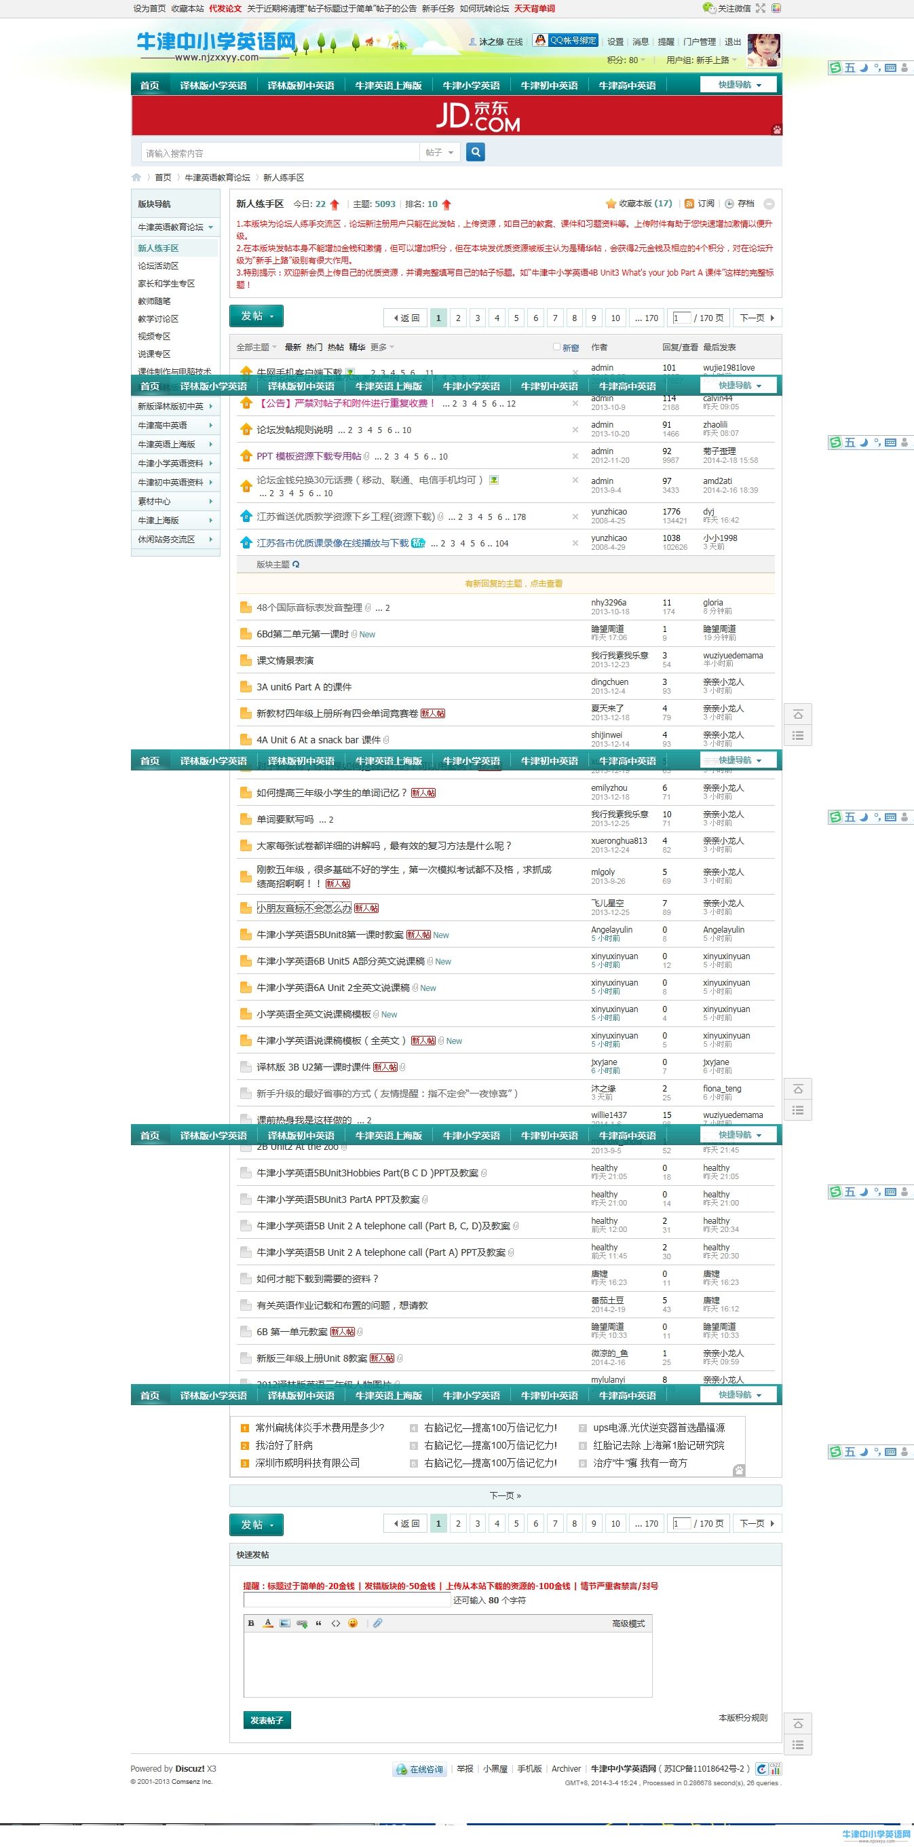
Task: Click the quote icon in quick post editor
Action: click(319, 1623)
